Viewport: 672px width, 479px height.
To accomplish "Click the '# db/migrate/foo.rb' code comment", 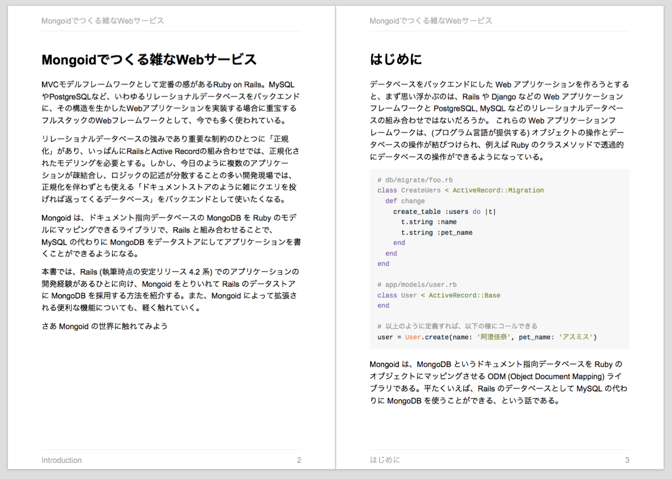I will tap(415, 180).
